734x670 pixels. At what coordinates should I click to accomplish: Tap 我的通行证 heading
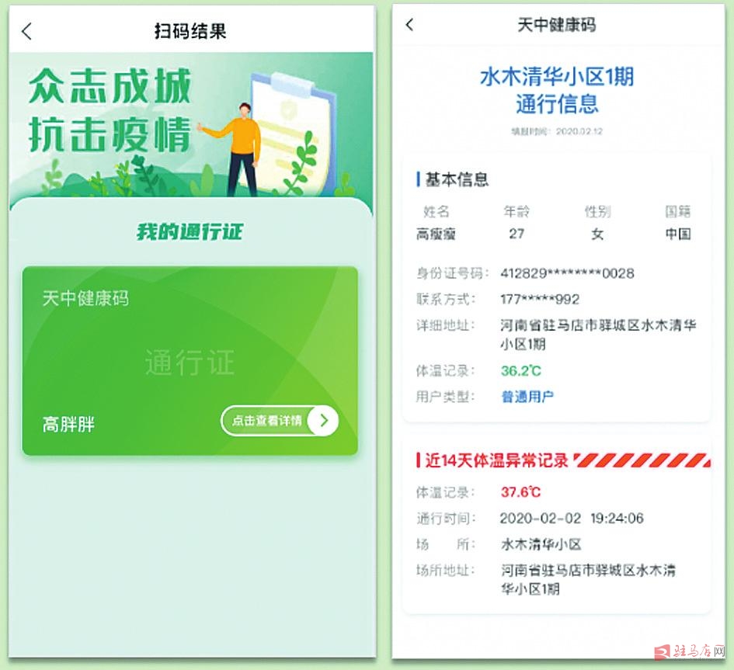[190, 231]
